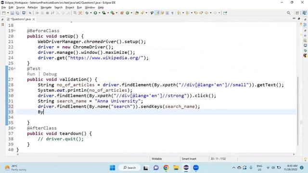Image resolution: width=308 pixels, height=173 pixels.
Task: Toggle Block Selection Mode icon
Action: [x=167, y=13]
